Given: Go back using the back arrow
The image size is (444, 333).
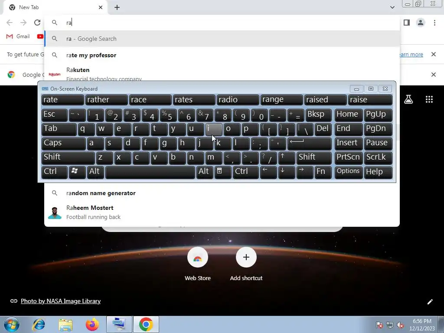Looking at the screenshot, I should [10, 23].
